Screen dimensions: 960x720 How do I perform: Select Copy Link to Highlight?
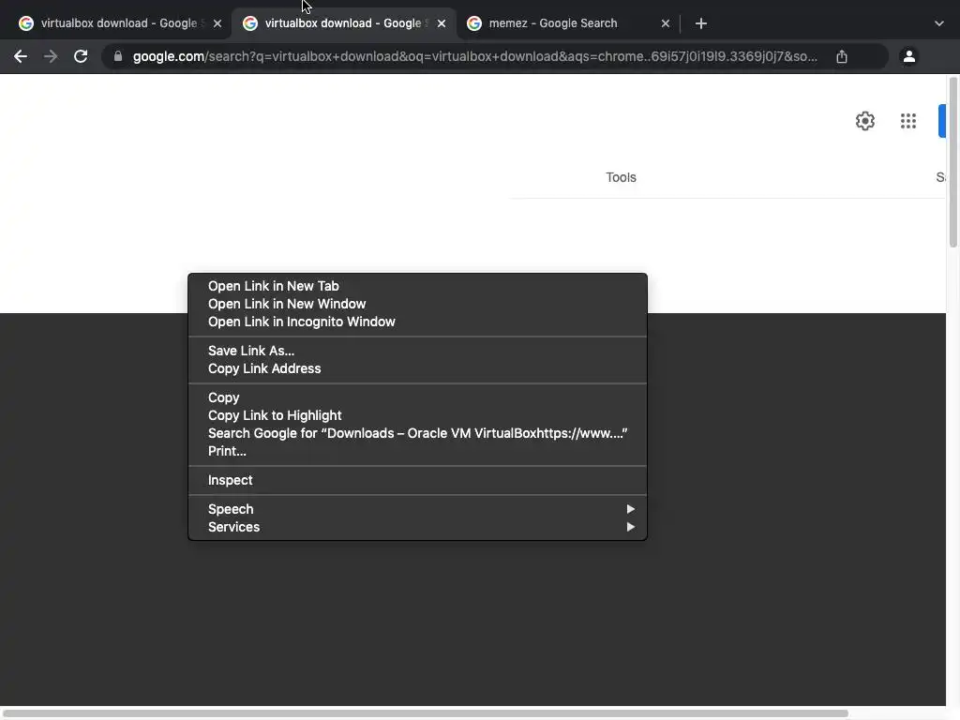(x=417, y=415)
